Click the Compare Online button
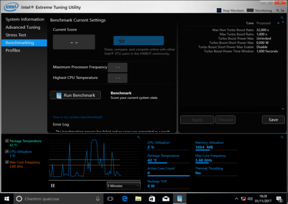Image resolution: width=288 pixels, height=204 pixels. click(138, 41)
